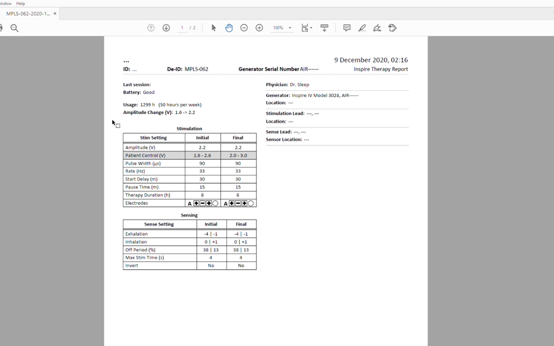Click the page number input field
The height and width of the screenshot is (346, 554).
[182, 28]
